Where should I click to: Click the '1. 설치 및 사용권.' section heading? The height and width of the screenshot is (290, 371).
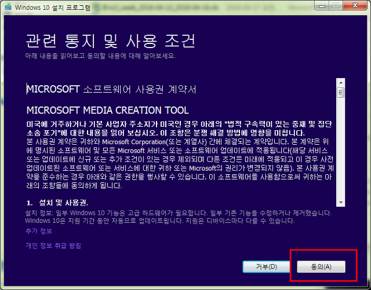tap(57, 203)
